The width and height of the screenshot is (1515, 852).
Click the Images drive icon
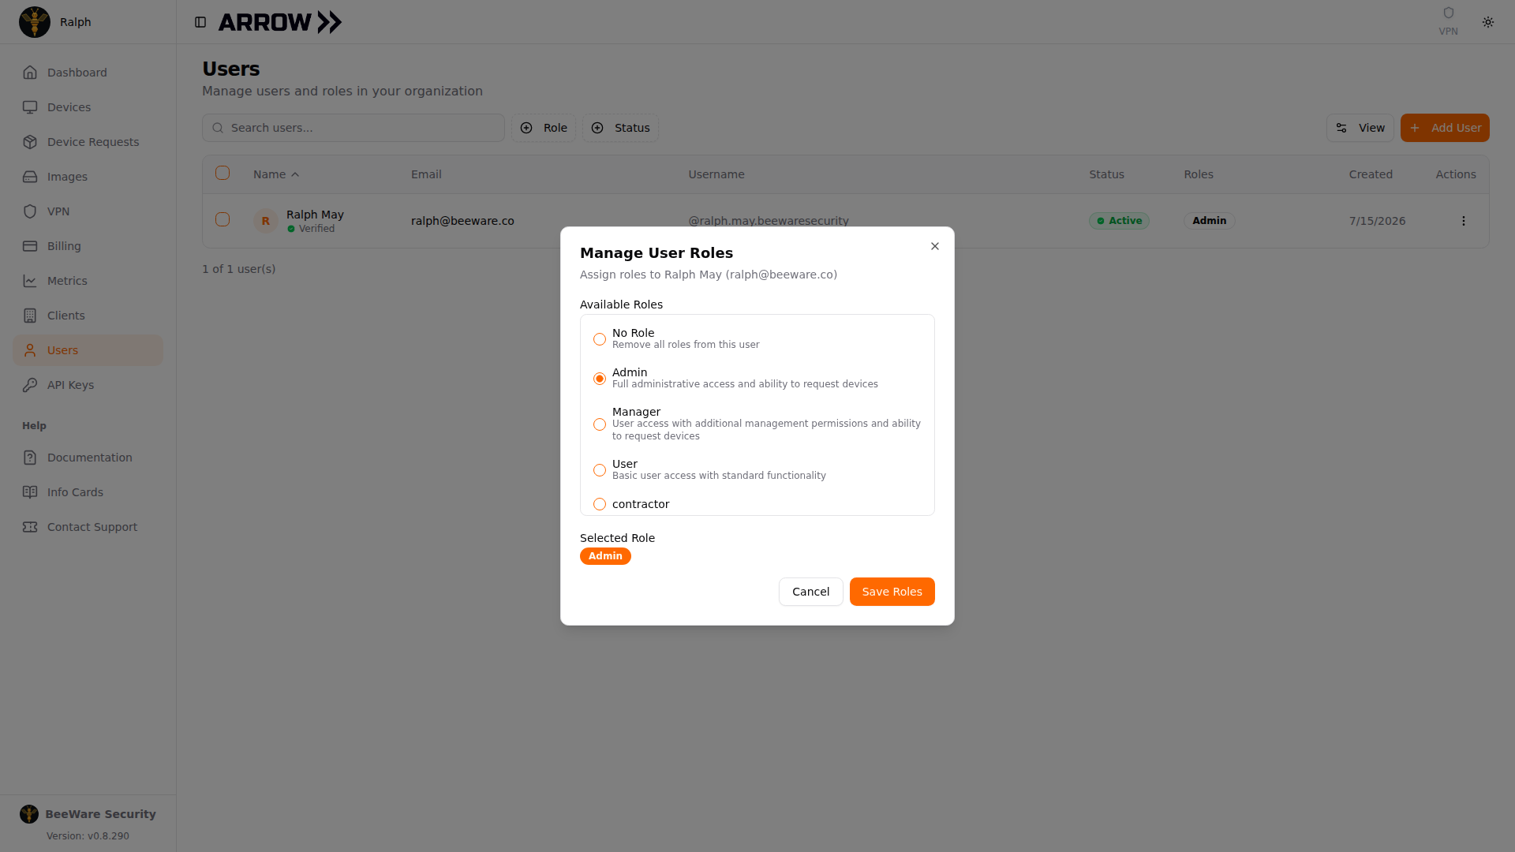point(30,177)
